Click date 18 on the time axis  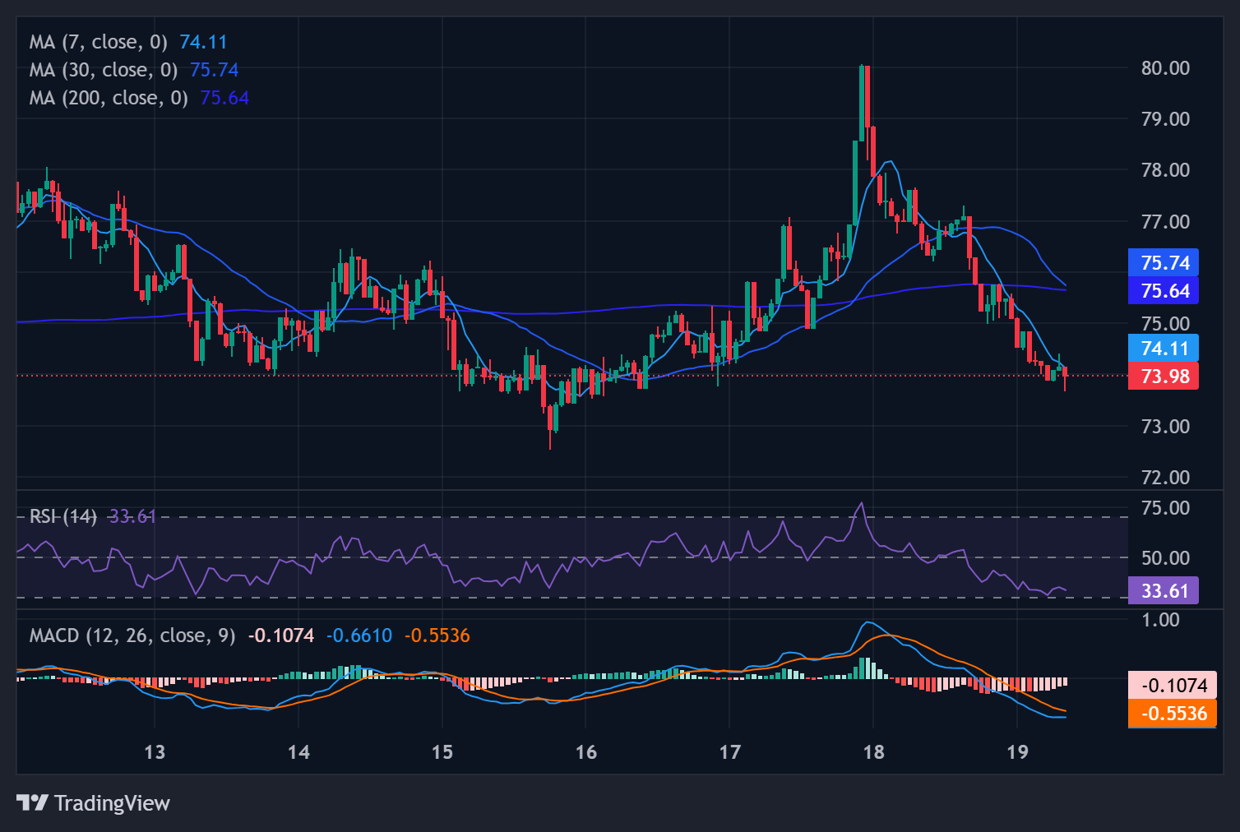click(873, 752)
